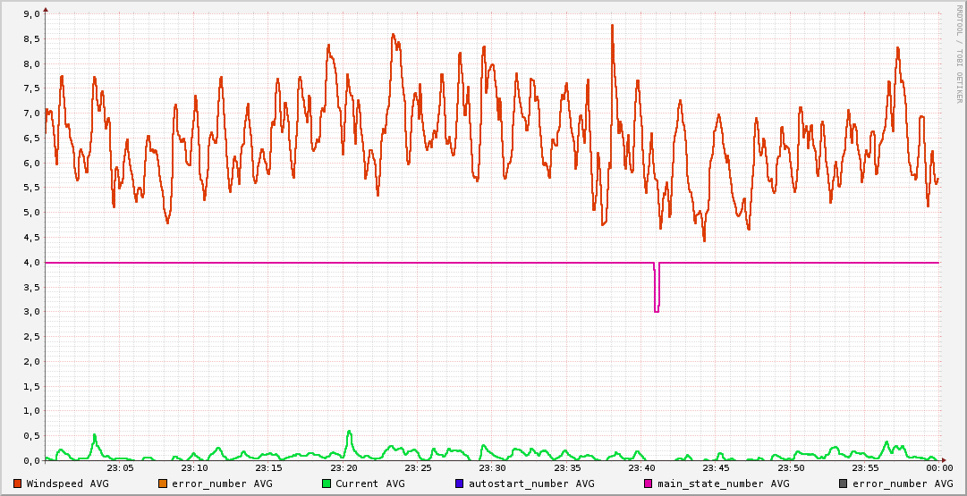967x496 pixels.
Task: Click the blue autostart_number legend swatch
Action: [460, 483]
